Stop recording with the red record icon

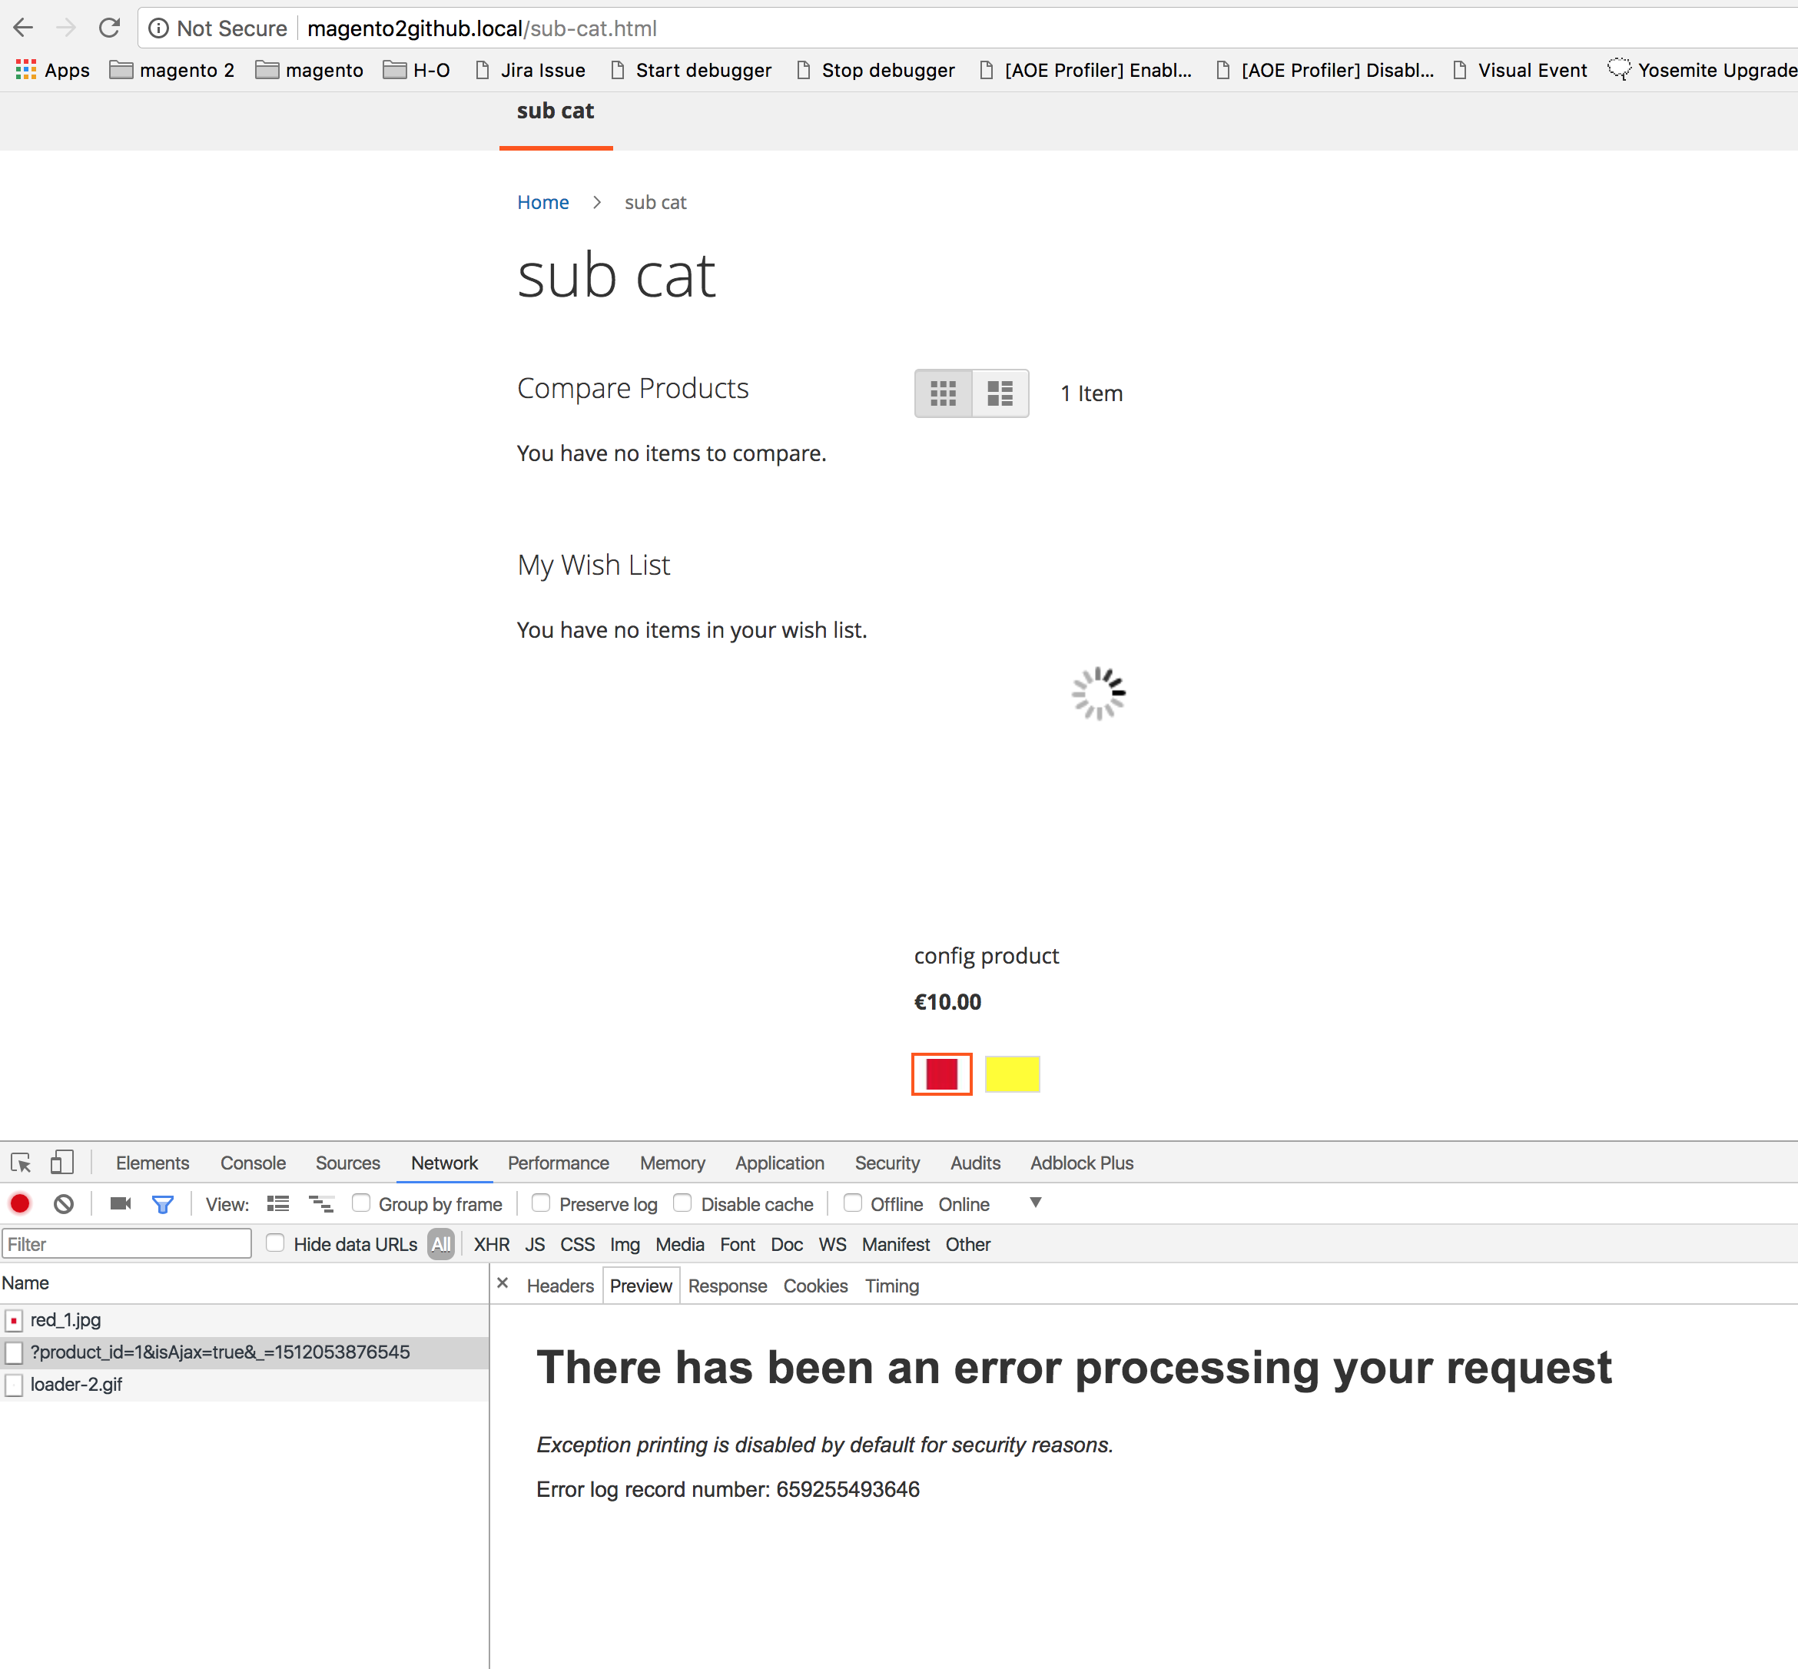coord(19,1203)
